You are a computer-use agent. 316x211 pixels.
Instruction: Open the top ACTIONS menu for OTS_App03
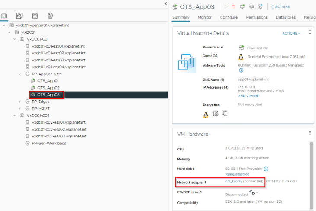click(281, 7)
